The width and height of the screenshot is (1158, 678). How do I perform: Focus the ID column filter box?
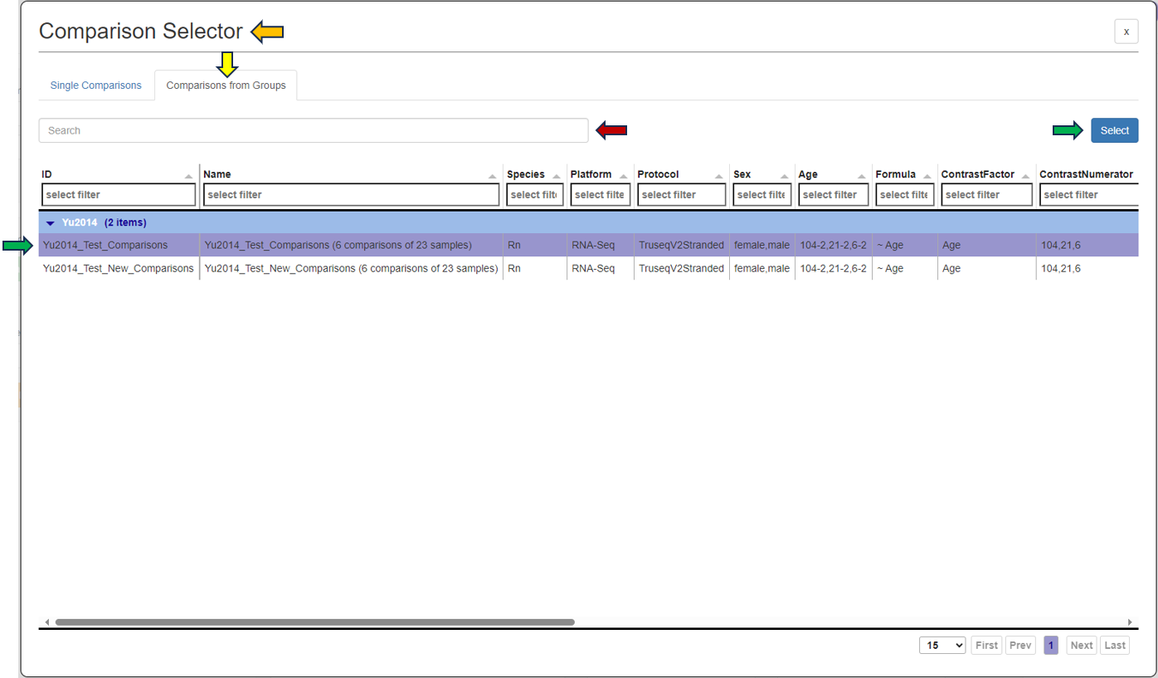118,194
